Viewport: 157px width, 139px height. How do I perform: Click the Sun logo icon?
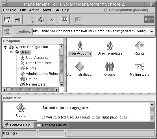[149, 19]
